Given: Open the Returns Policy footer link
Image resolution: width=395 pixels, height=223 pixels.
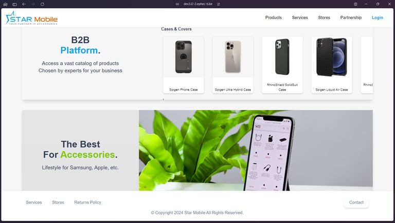Looking at the screenshot, I should [x=87, y=202].
